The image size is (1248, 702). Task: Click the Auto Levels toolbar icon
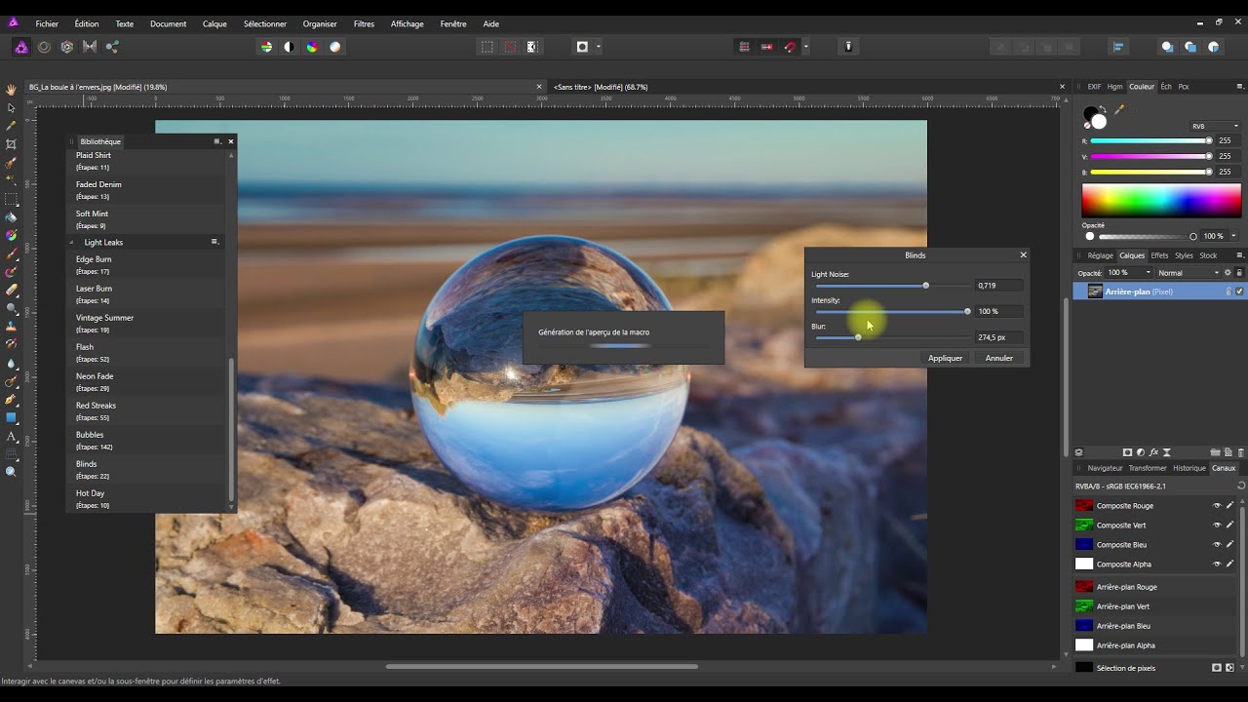[266, 47]
